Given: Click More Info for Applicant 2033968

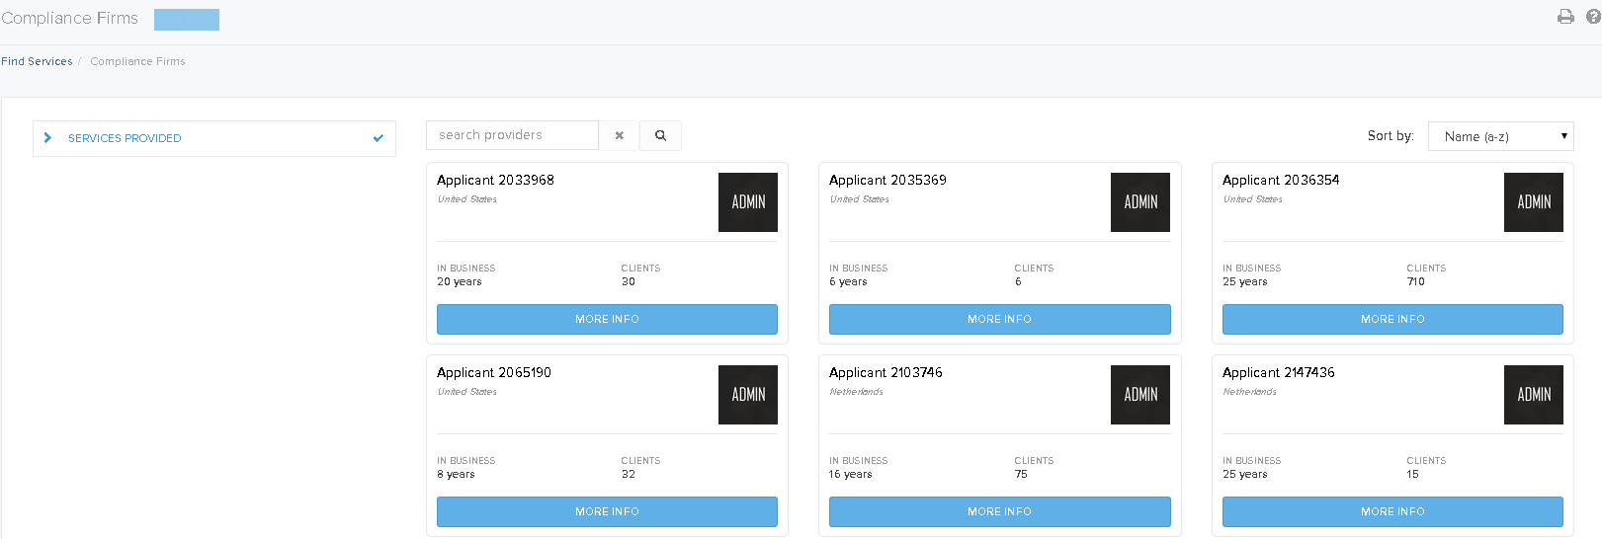Looking at the screenshot, I should [x=607, y=319].
